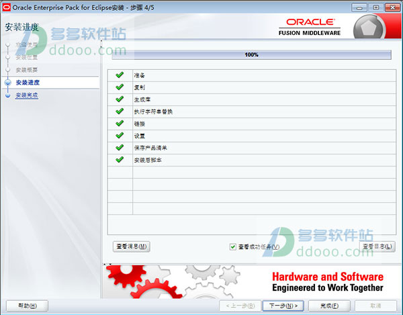Click the green checkmark beside 生成库
The width and height of the screenshot is (403, 315).
(x=120, y=99)
